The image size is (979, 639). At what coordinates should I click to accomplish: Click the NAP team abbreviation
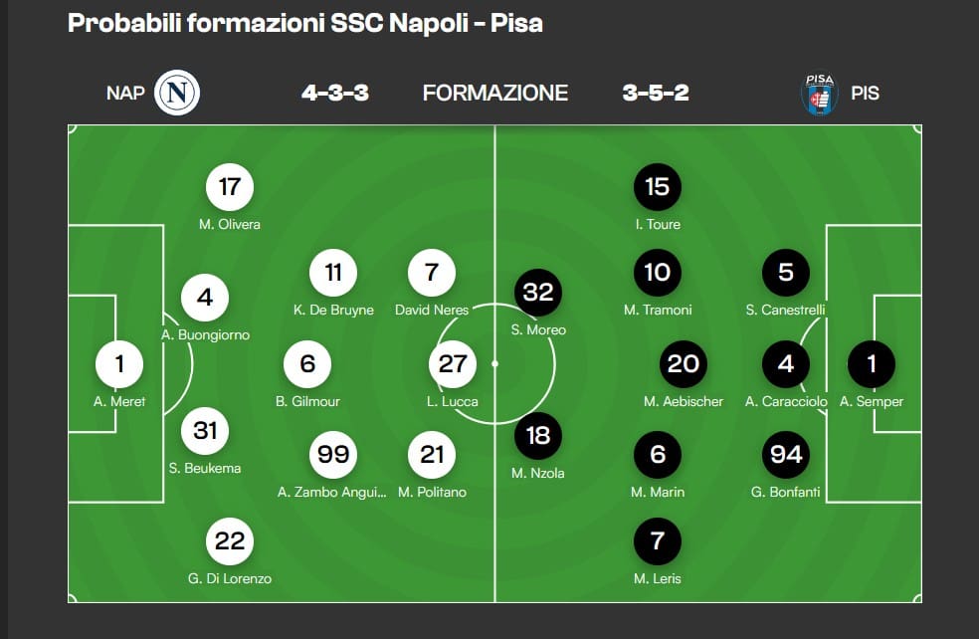coord(125,94)
